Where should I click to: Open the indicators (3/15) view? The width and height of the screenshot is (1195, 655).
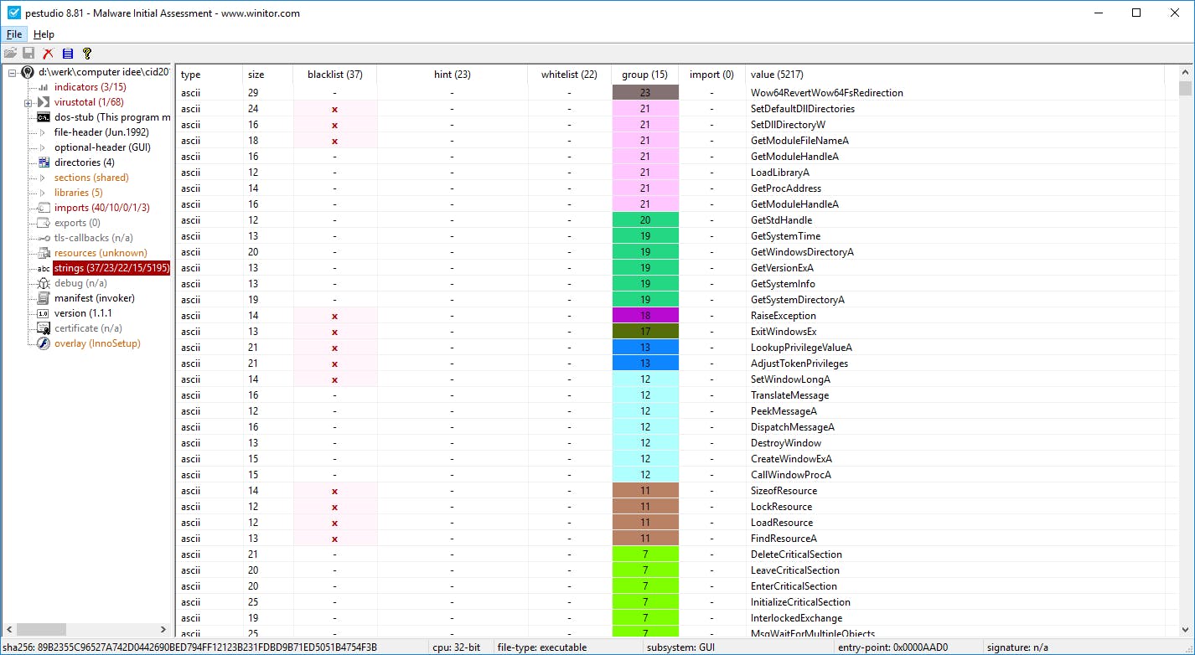tap(84, 86)
